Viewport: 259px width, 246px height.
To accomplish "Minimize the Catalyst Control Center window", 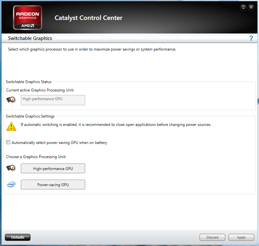I will [x=243, y=8].
